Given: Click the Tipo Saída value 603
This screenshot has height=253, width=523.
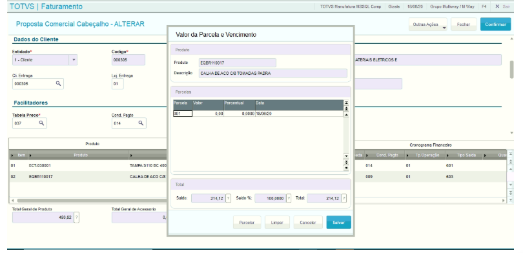Looking at the screenshot, I should (x=449, y=177).
